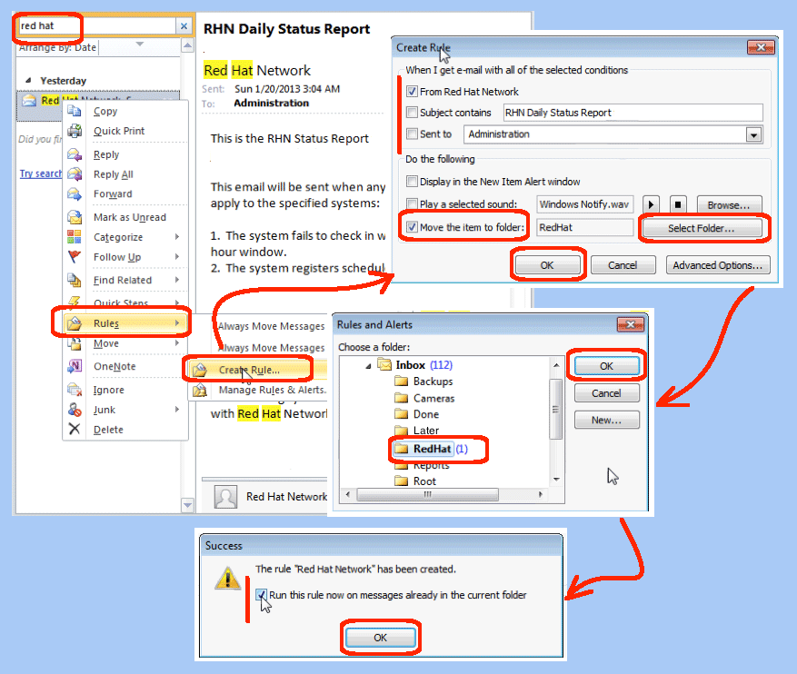This screenshot has height=674, width=797.
Task: Stop the selected sound playback
Action: (x=678, y=204)
